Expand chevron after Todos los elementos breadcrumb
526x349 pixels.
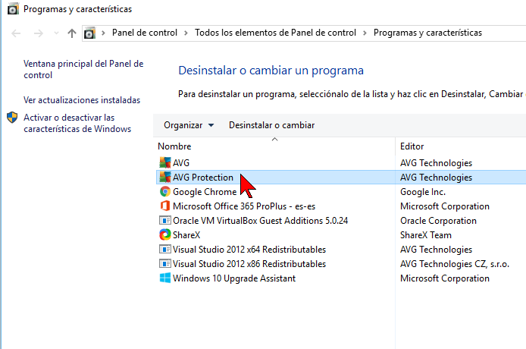tap(365, 33)
